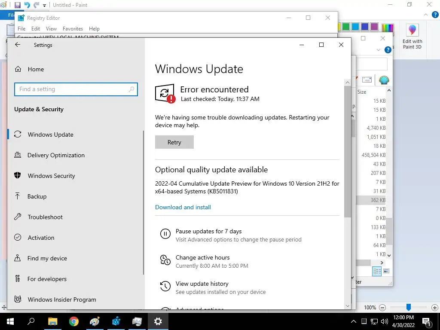Click scroll-up arrow of Windows Update page
The image size is (440, 330).
pos(348,82)
